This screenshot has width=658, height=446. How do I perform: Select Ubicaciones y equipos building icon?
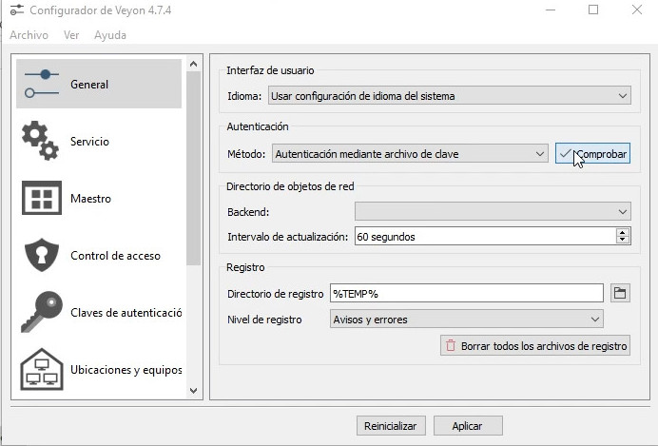[41, 369]
